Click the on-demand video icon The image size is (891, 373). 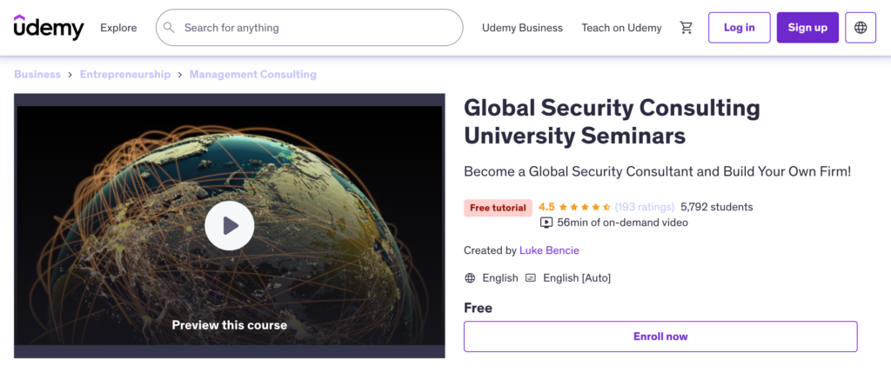tap(546, 223)
